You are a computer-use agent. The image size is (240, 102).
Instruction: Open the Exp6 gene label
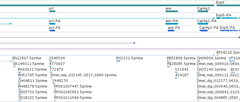pos(220,3)
